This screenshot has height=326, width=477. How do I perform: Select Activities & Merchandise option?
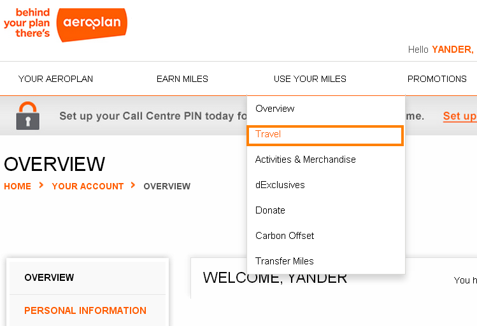click(x=305, y=160)
